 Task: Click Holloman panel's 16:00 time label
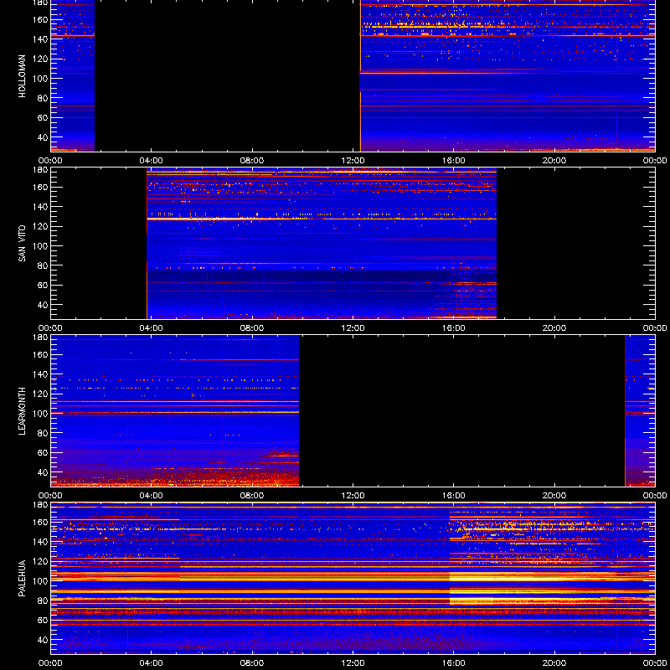coord(454,161)
